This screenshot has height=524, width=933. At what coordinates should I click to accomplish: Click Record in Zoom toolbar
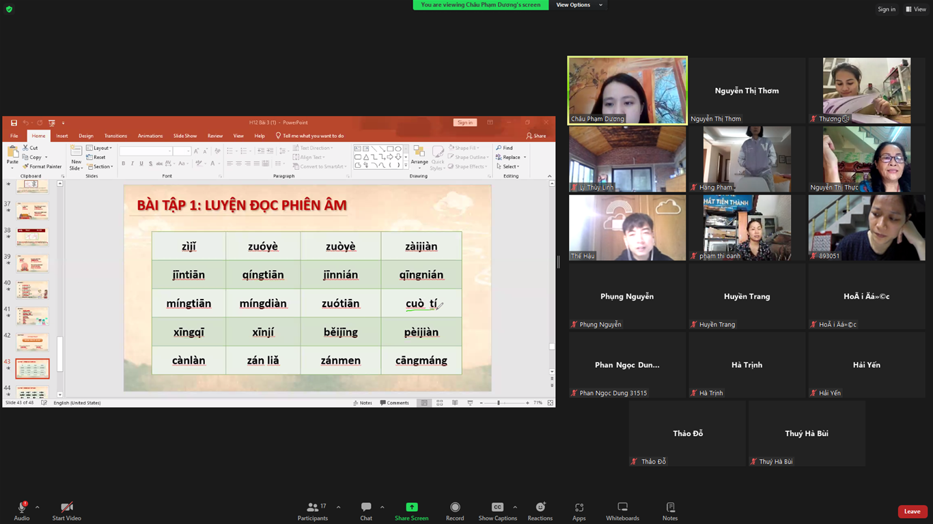[455, 511]
